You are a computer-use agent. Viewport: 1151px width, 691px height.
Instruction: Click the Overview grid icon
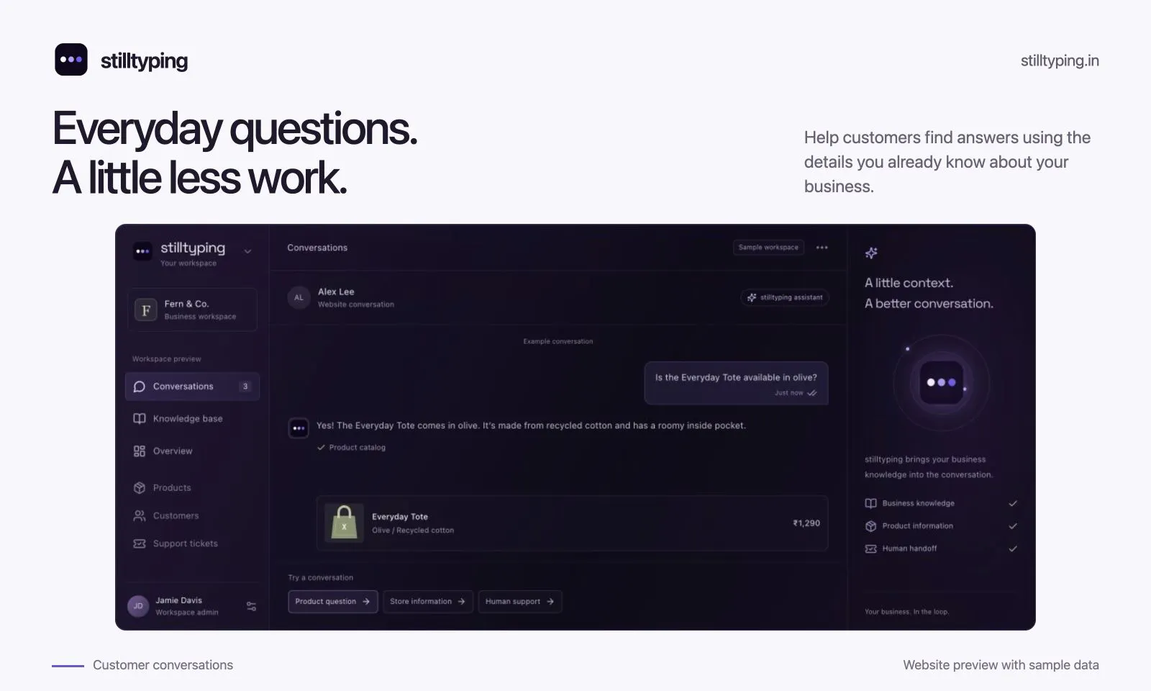pos(140,451)
